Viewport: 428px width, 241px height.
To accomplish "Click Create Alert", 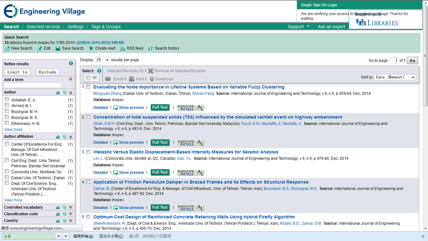I will (x=102, y=48).
